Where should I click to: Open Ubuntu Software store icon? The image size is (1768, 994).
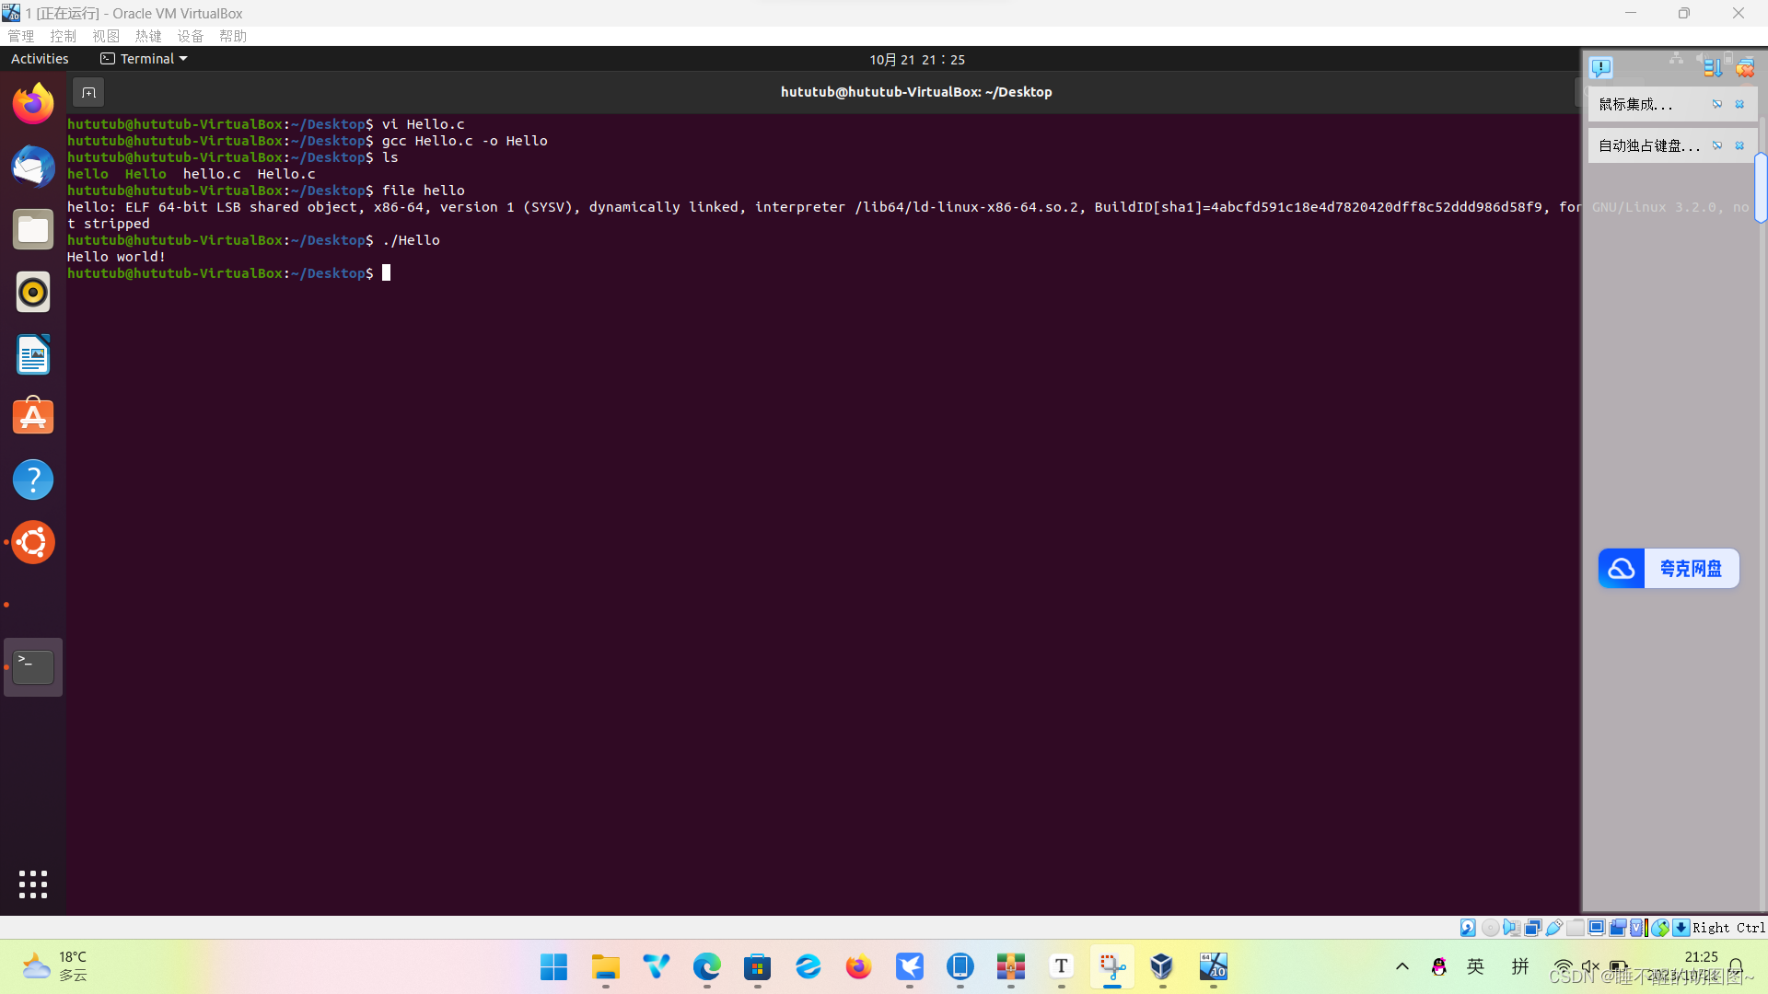tap(33, 417)
